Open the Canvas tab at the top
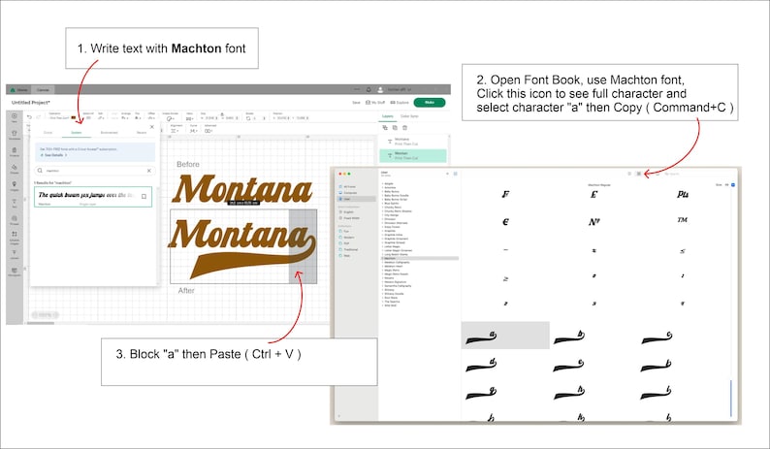The height and width of the screenshot is (449, 770). coord(44,90)
